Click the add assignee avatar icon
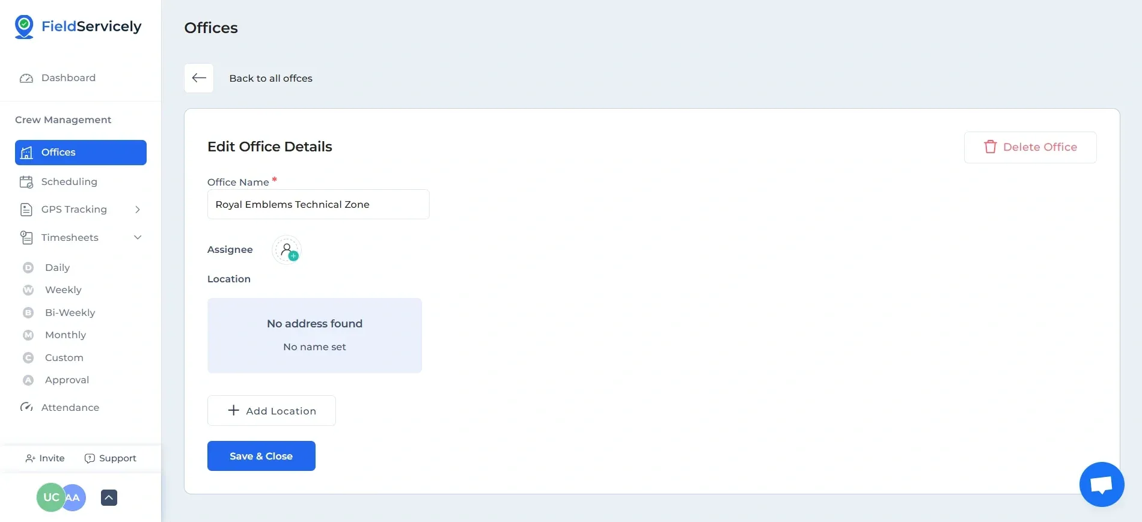This screenshot has height=522, width=1142. [x=287, y=250]
